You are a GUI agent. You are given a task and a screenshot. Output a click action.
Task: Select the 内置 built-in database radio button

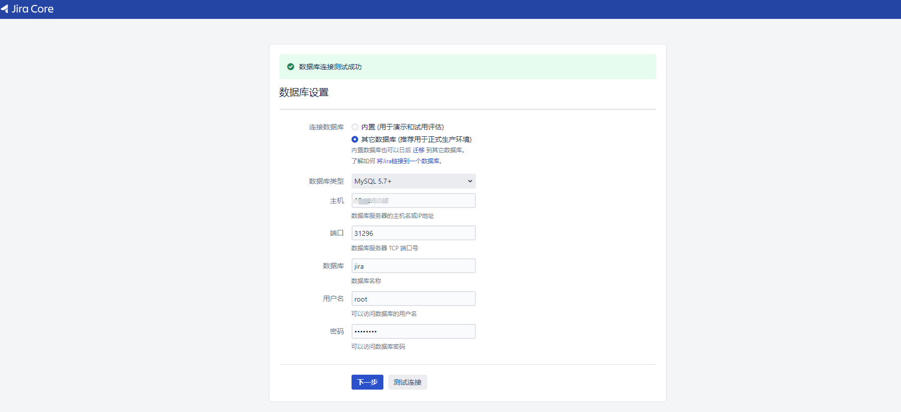(x=355, y=127)
